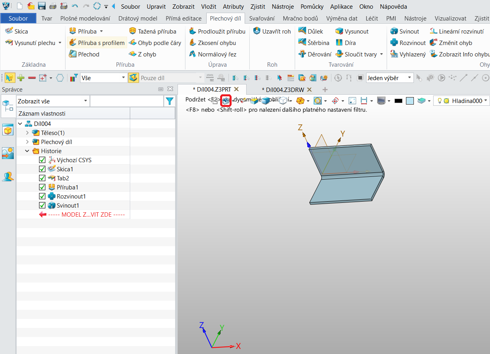Screen dimensions: 490x354
Task: Open the Hladina000 layer dropdown
Action: (x=461, y=101)
